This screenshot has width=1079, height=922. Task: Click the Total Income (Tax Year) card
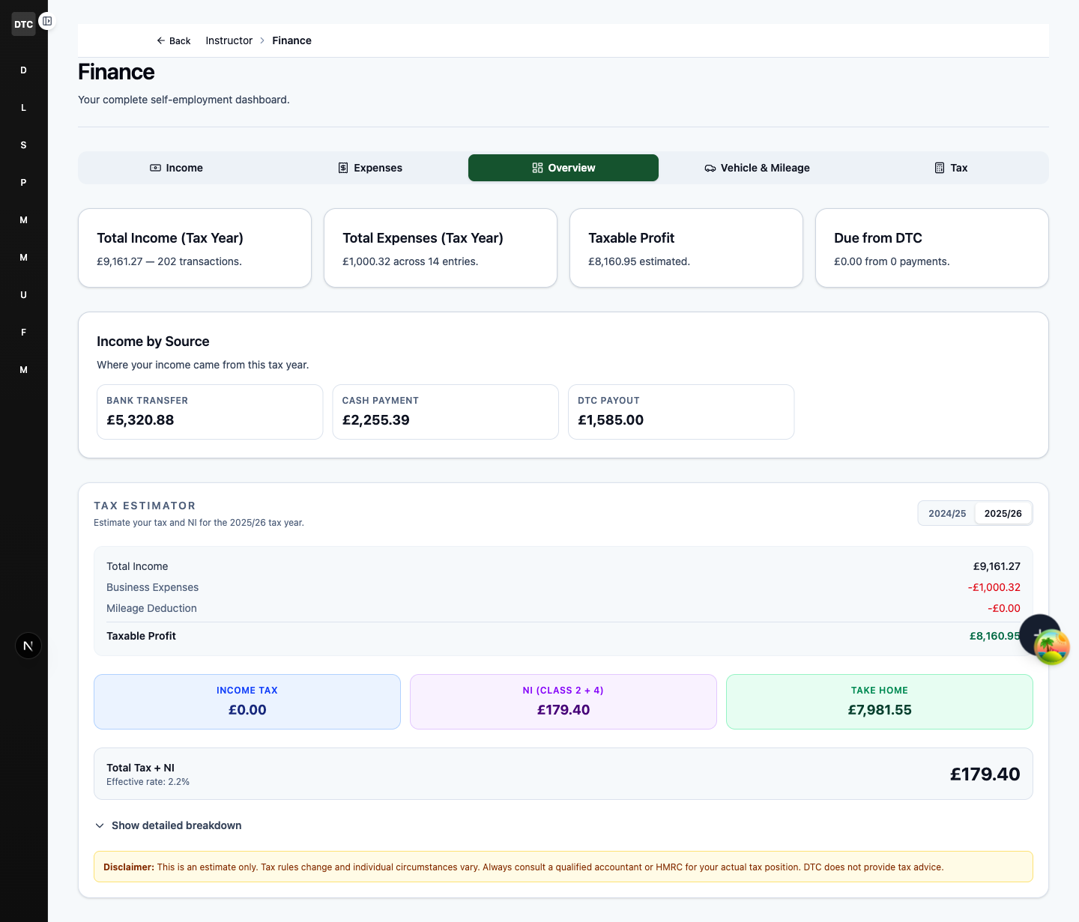coord(195,248)
